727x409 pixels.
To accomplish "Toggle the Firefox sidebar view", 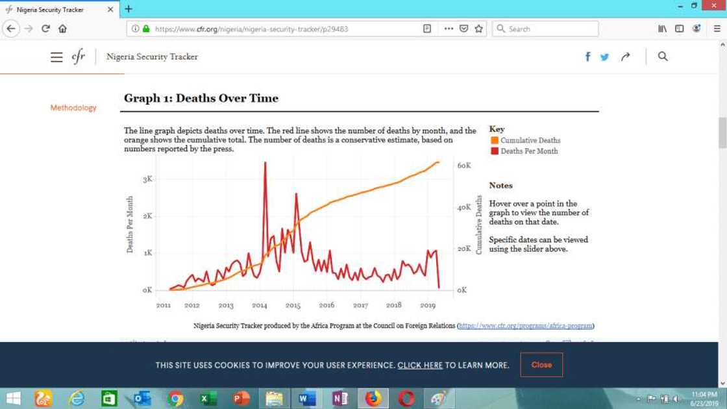I will click(680, 29).
